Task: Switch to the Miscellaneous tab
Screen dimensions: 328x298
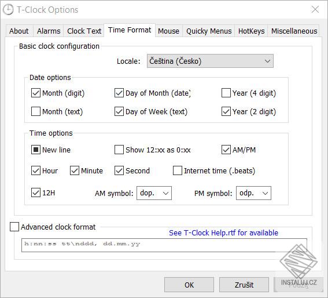Action: point(294,31)
